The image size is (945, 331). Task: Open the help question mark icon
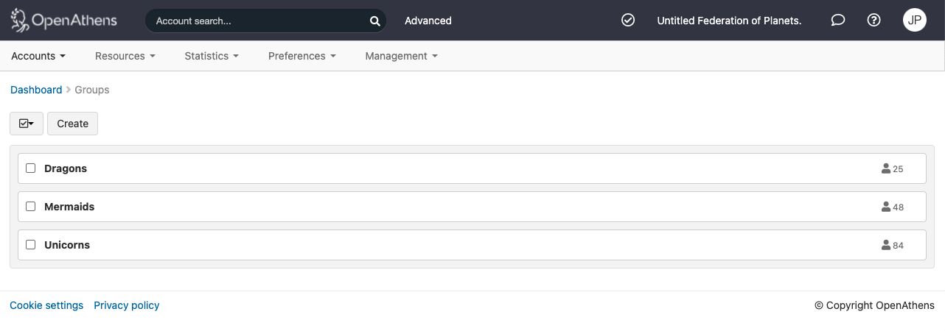(x=874, y=21)
